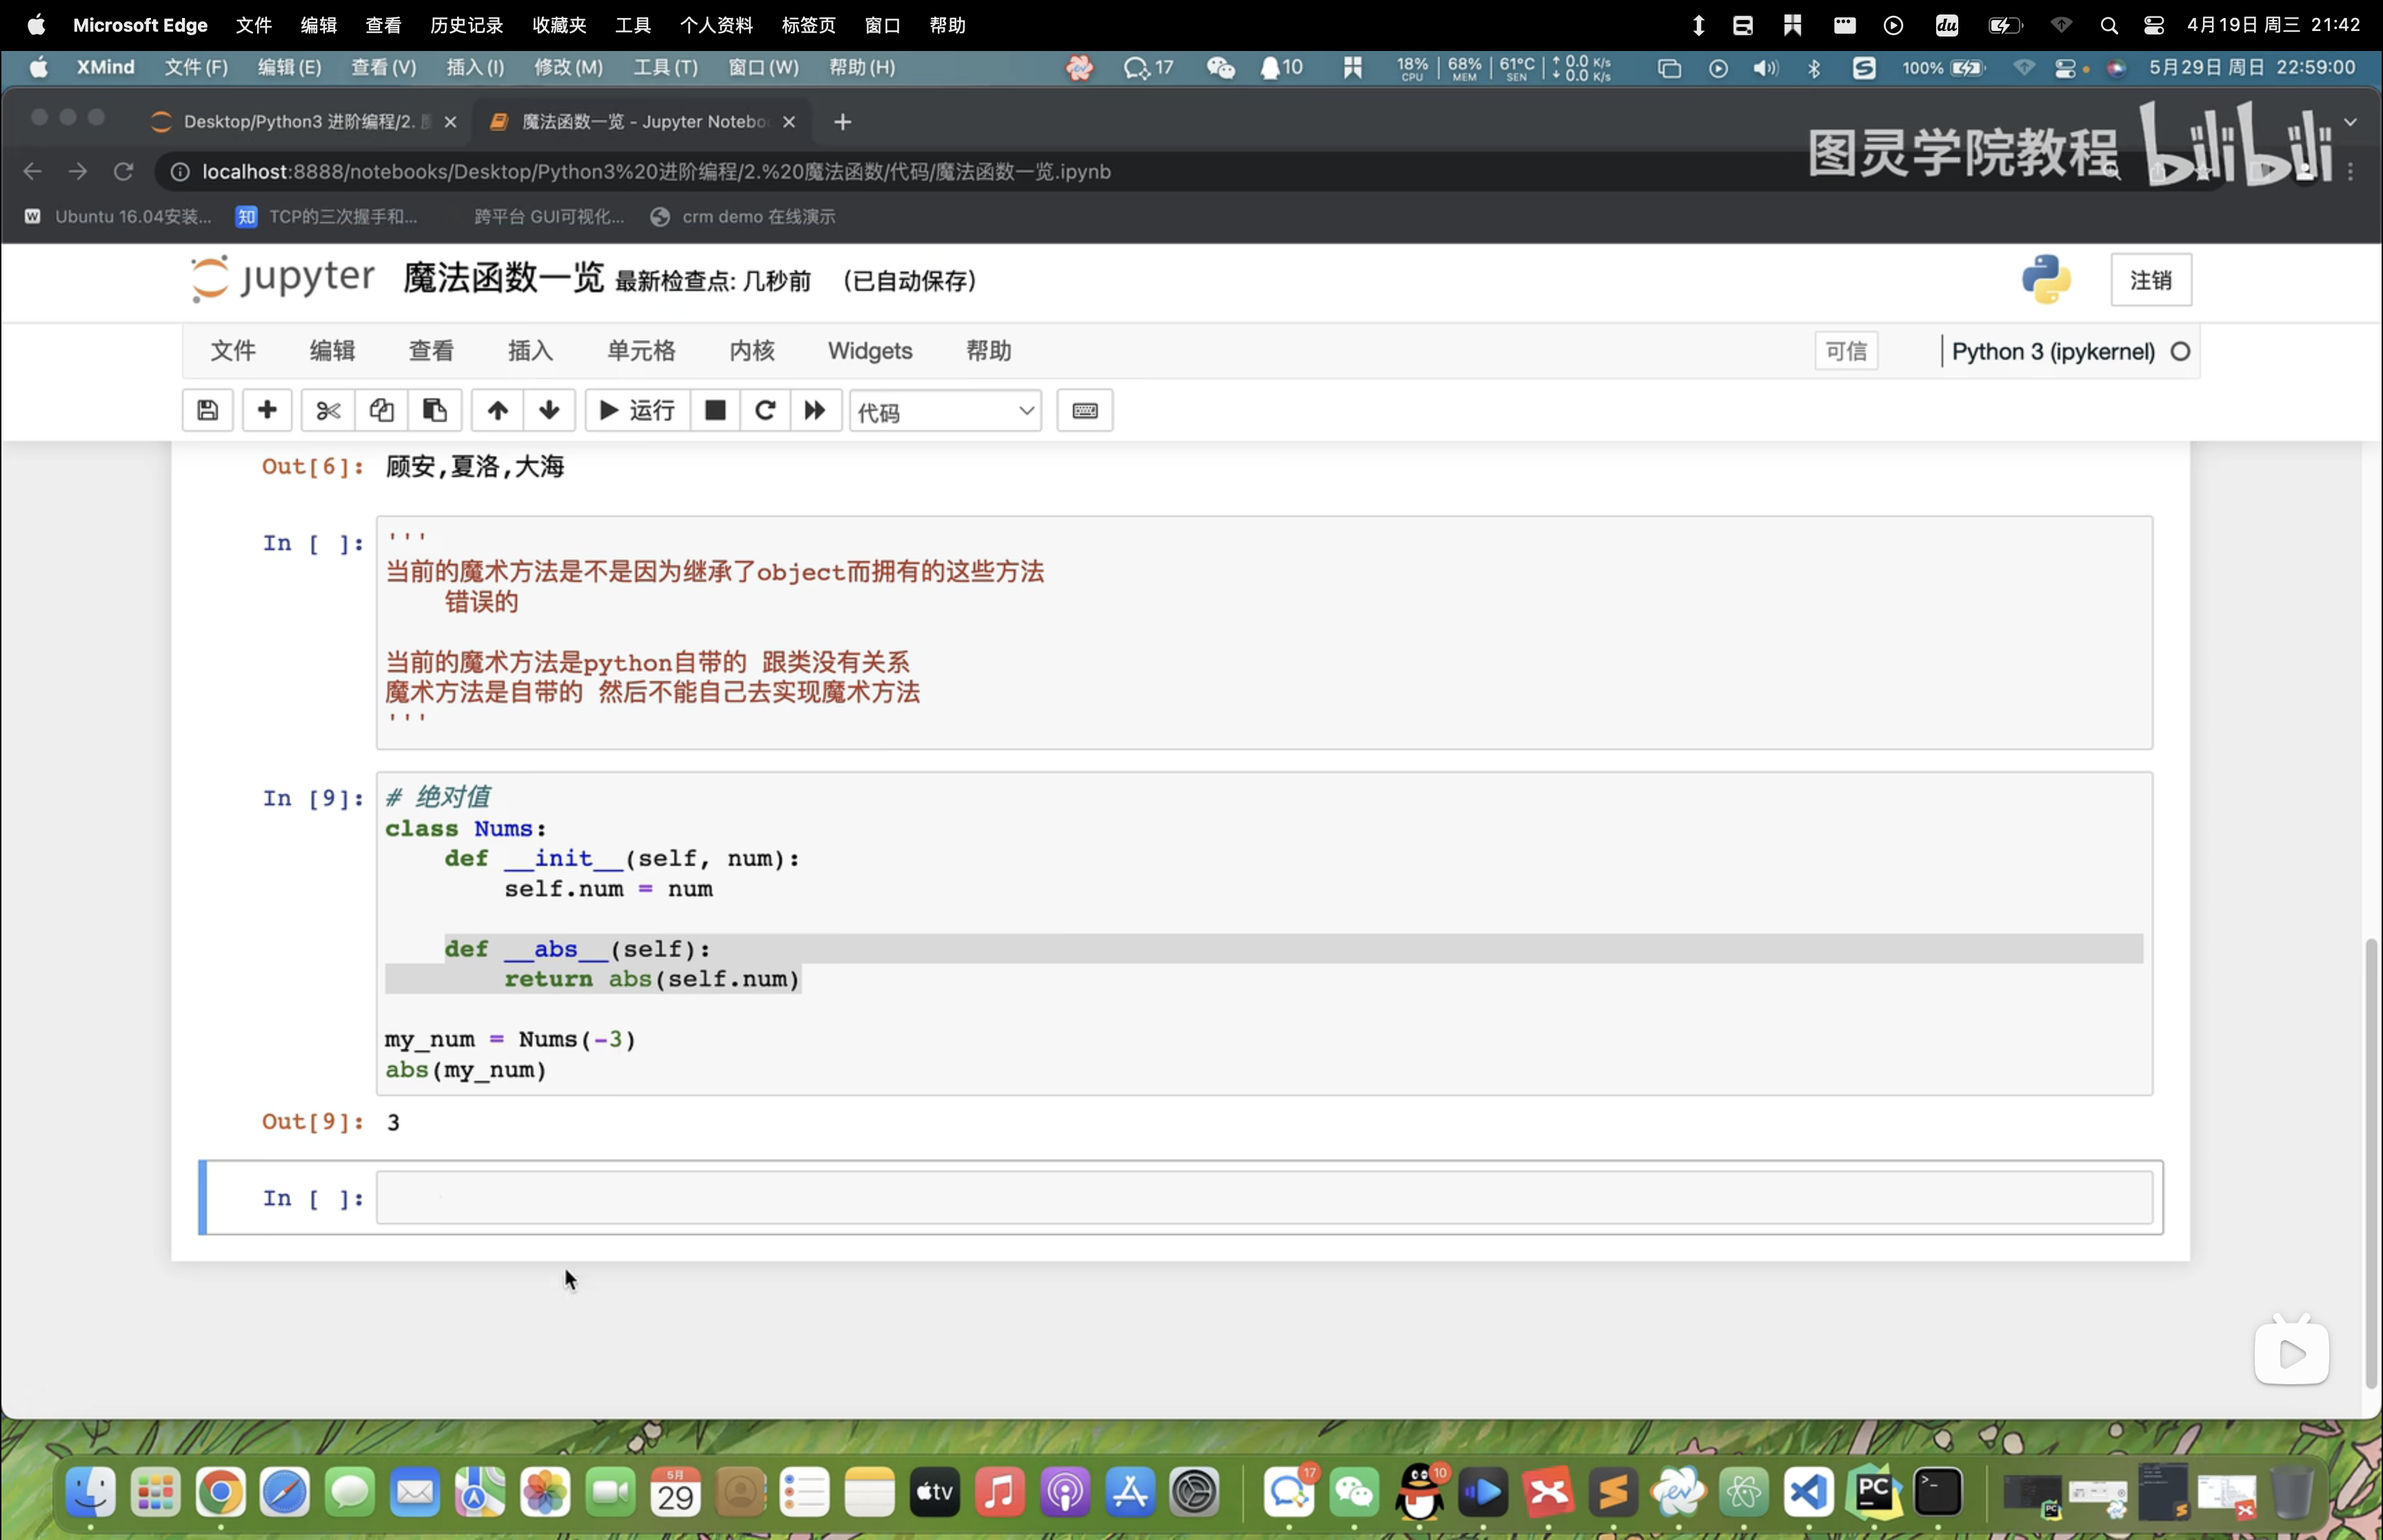Click the empty input cell at bottom
This screenshot has height=1540, width=2383.
(1264, 1198)
